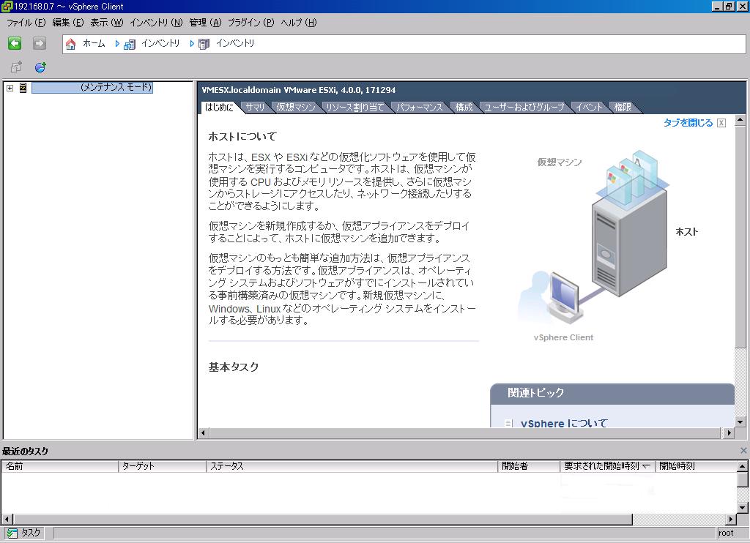The image size is (750, 543).
Task: Click the content pane vertical scrollbar thumb
Action: [x=740, y=236]
